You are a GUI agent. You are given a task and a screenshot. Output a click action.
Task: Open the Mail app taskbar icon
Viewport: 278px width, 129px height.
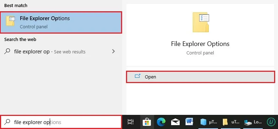coord(175,122)
